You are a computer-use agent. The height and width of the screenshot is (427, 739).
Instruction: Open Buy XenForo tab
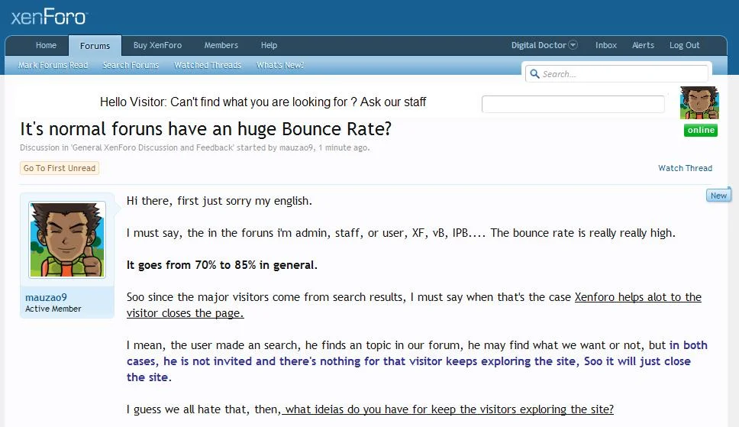point(157,45)
